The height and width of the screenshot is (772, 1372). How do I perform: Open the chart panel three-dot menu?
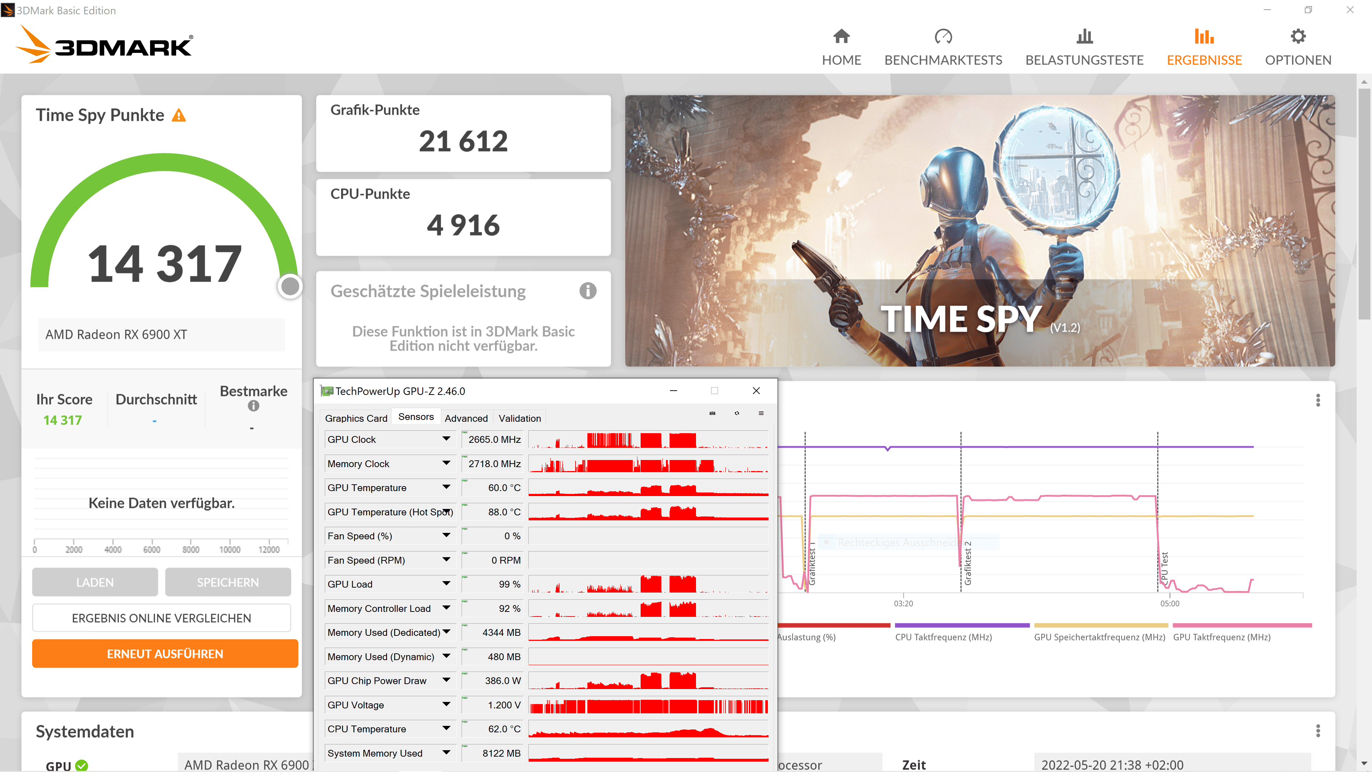tap(1318, 400)
